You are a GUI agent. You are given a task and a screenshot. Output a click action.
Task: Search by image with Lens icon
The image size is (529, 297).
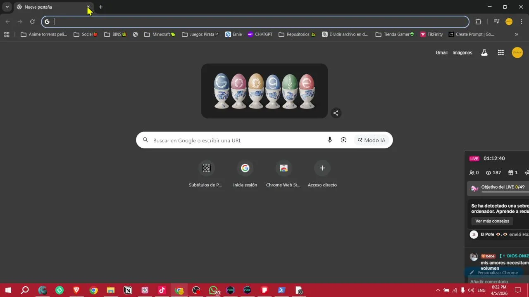click(343, 140)
